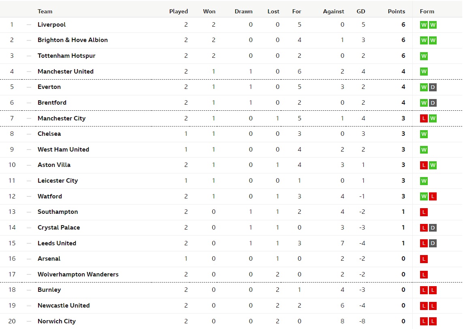Open the Norwich City team link
Screen dimensions: 463x329
tap(57, 321)
